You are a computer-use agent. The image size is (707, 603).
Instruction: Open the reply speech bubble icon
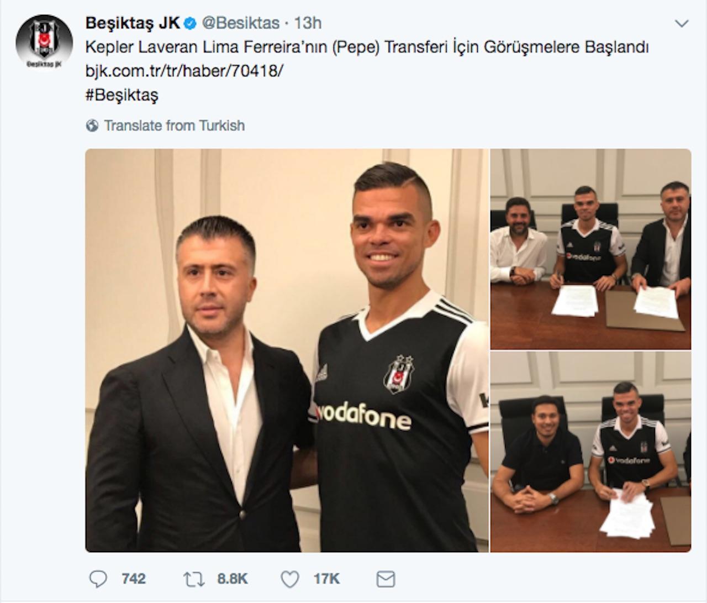click(98, 579)
